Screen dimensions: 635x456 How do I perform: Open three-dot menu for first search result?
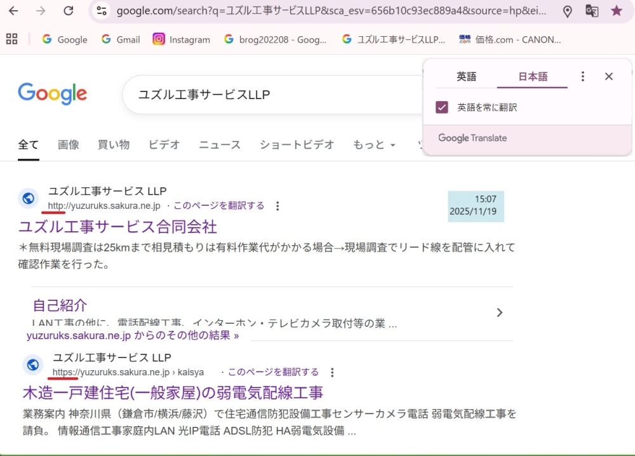click(277, 206)
